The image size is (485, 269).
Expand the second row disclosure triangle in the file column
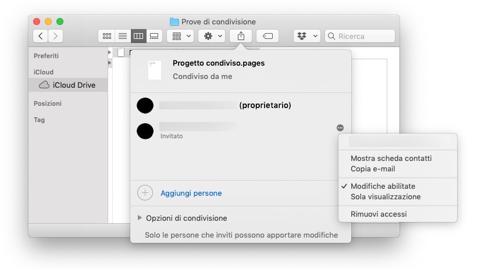(109, 63)
